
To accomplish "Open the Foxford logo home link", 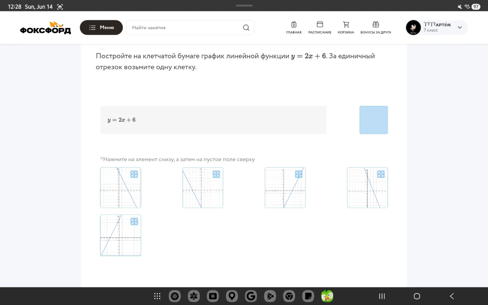I will [x=45, y=28].
